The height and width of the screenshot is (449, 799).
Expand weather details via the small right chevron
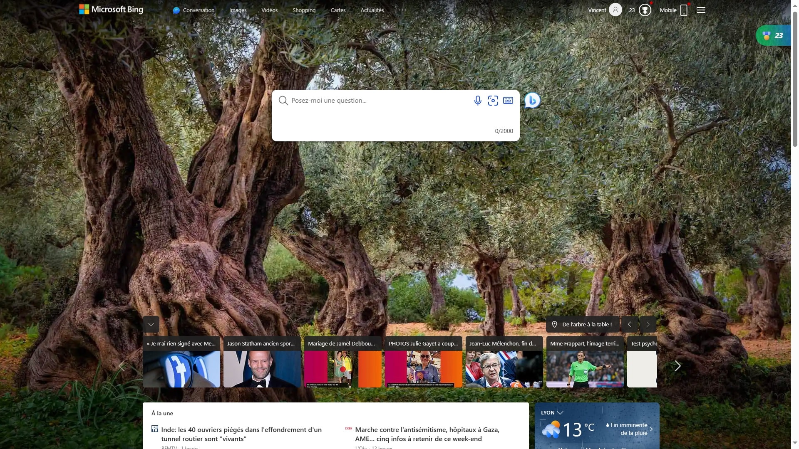pyautogui.click(x=651, y=429)
